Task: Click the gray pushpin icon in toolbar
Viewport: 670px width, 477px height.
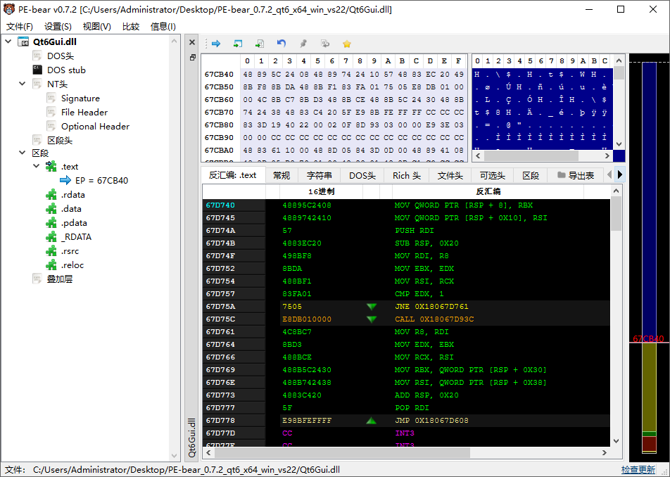Action: tap(303, 44)
